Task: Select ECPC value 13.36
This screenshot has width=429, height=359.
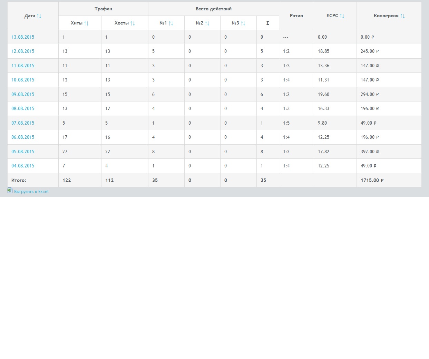Action: (x=324, y=66)
